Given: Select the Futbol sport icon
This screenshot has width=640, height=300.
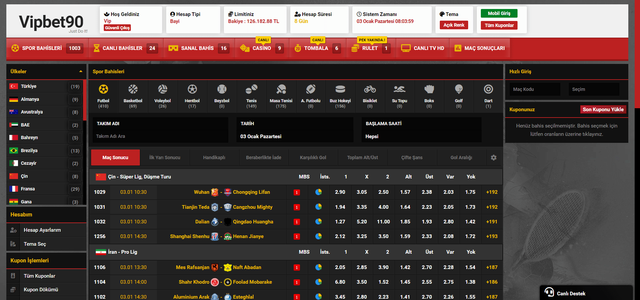Looking at the screenshot, I should tap(103, 89).
